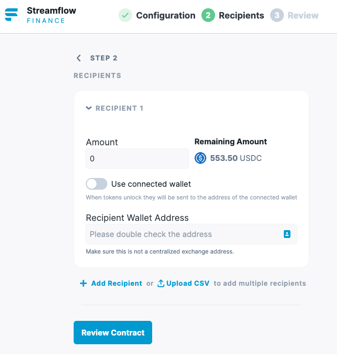Click the step 3 Review circle badge

point(277,15)
